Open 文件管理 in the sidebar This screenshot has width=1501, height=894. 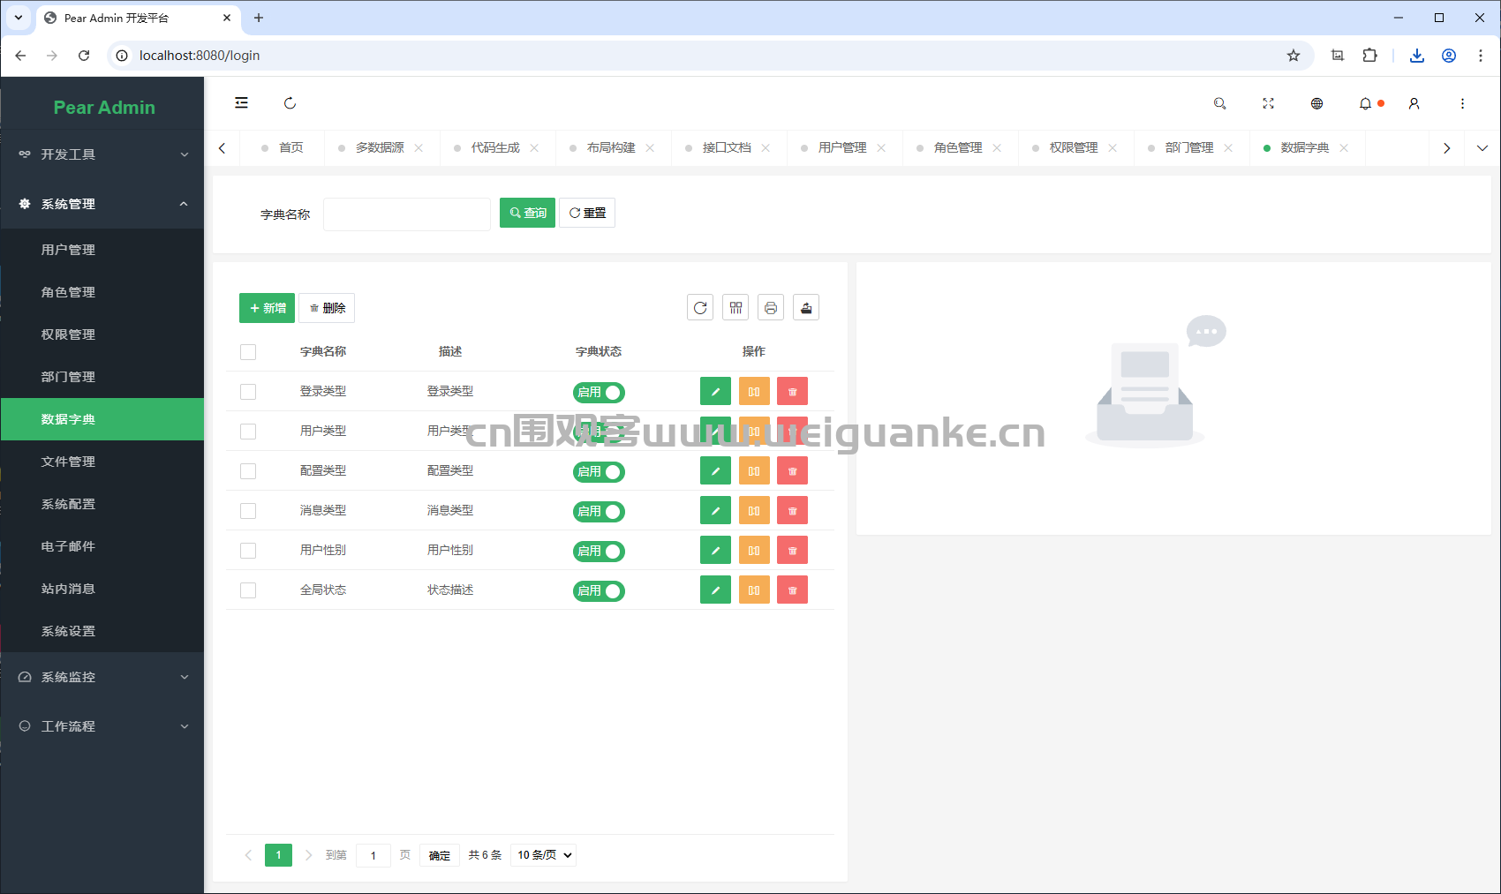tap(102, 462)
